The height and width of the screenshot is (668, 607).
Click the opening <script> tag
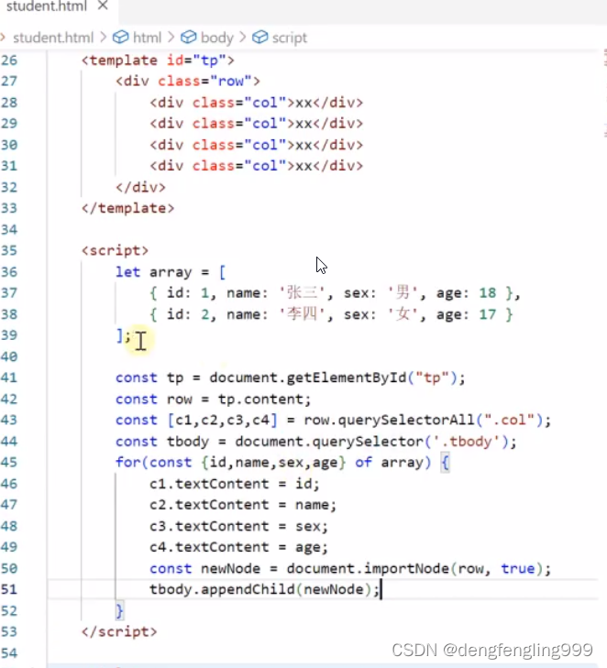tap(116, 250)
